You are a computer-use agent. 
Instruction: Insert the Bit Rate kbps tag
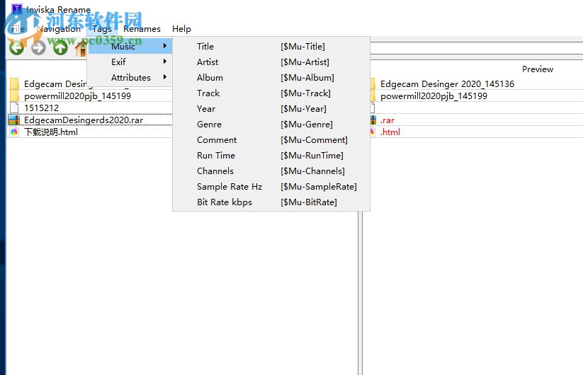[271, 202]
